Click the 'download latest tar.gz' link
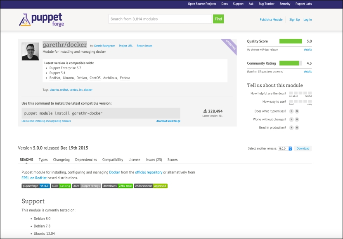 168,121
